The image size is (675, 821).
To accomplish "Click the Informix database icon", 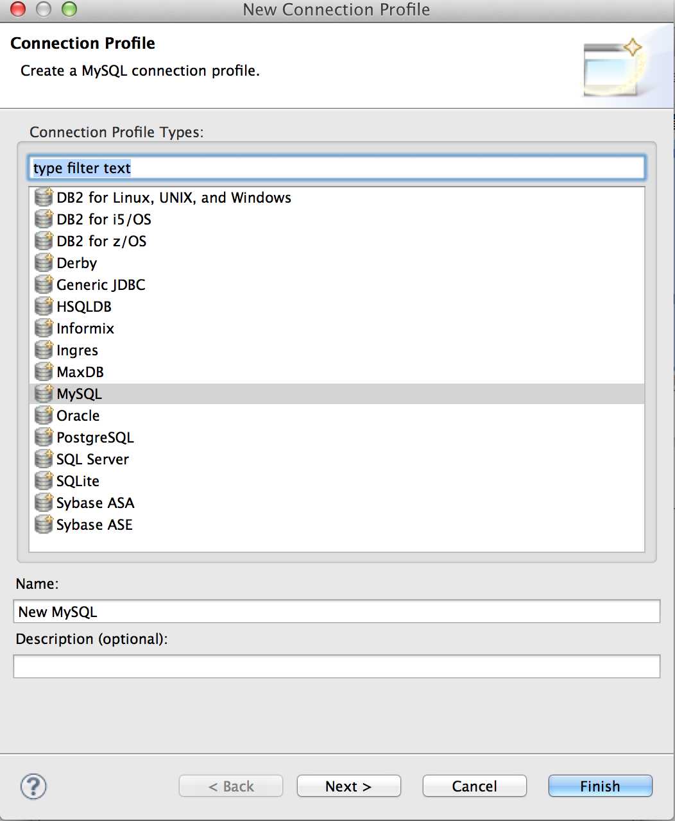I will [44, 328].
